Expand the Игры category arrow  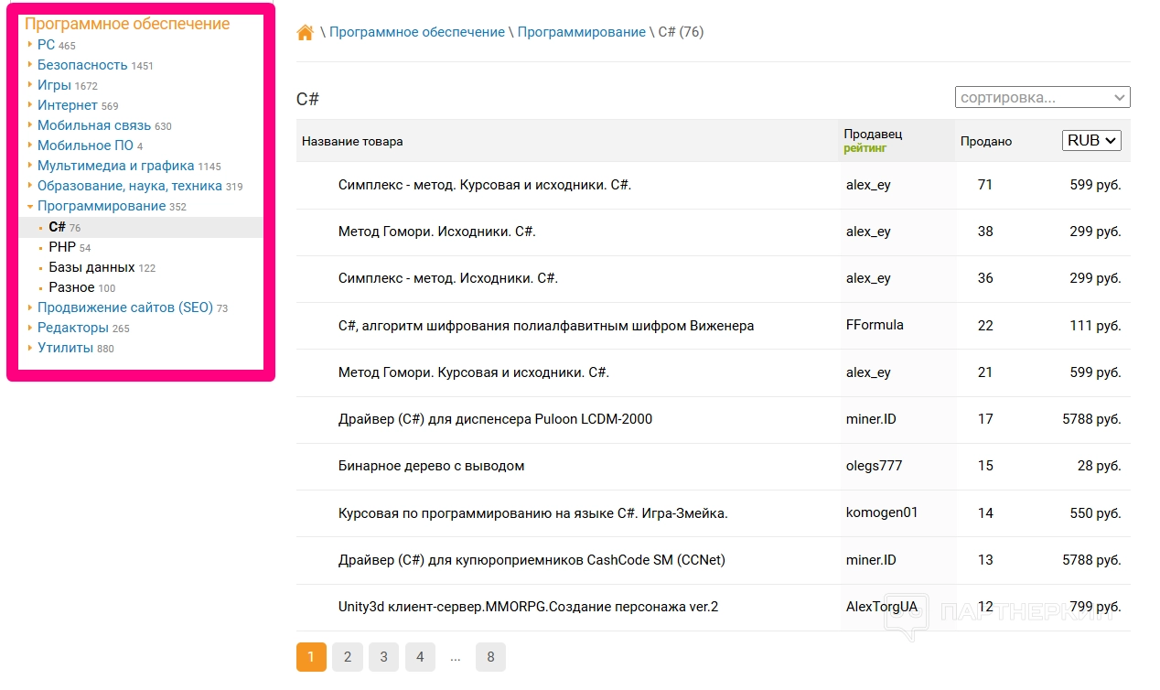30,85
